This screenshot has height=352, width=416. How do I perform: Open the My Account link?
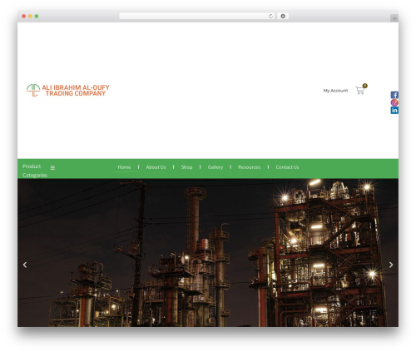[335, 91]
